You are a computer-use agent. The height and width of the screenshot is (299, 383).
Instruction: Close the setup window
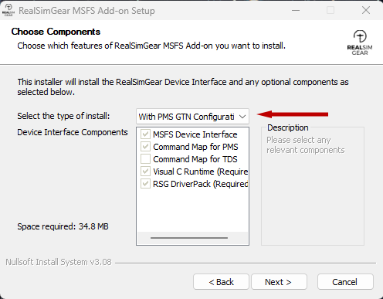(366, 11)
